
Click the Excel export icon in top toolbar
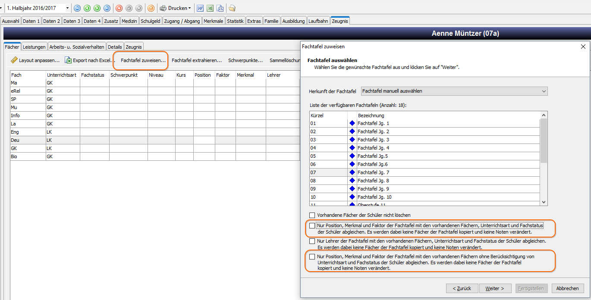click(x=210, y=8)
